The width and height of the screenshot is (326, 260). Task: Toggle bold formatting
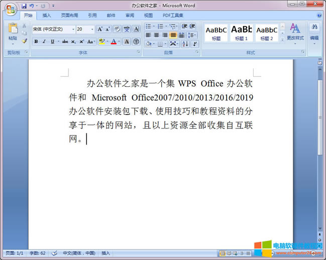[x=36, y=42]
